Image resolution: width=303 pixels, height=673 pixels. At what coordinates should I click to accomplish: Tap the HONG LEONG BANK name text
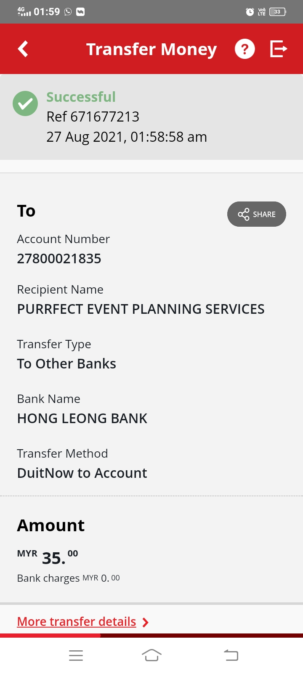coord(82,419)
